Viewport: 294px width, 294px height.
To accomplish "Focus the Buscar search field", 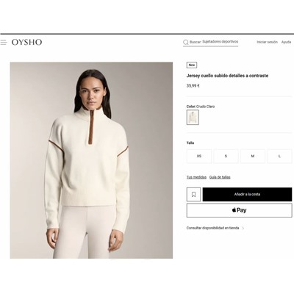I will pos(211,42).
